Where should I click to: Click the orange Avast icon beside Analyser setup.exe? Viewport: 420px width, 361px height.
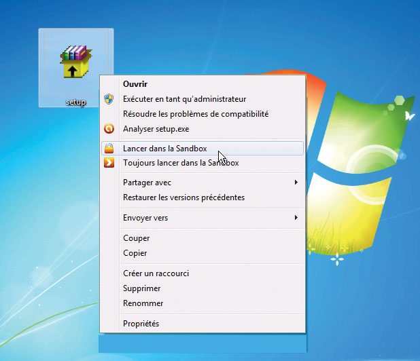click(x=109, y=129)
